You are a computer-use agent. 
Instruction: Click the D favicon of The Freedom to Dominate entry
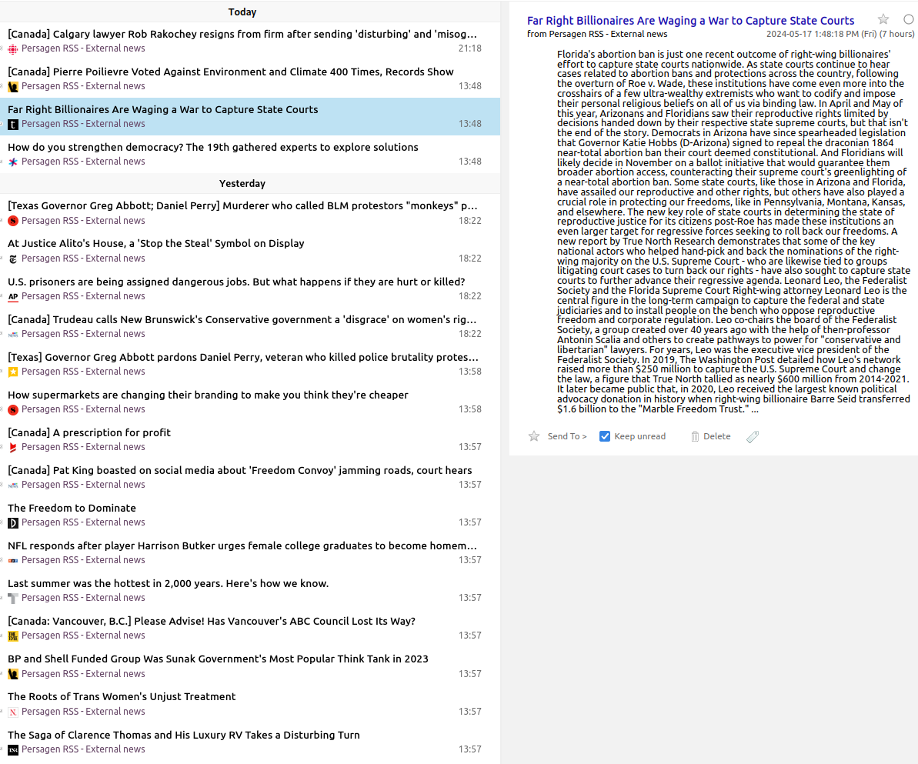(13, 523)
